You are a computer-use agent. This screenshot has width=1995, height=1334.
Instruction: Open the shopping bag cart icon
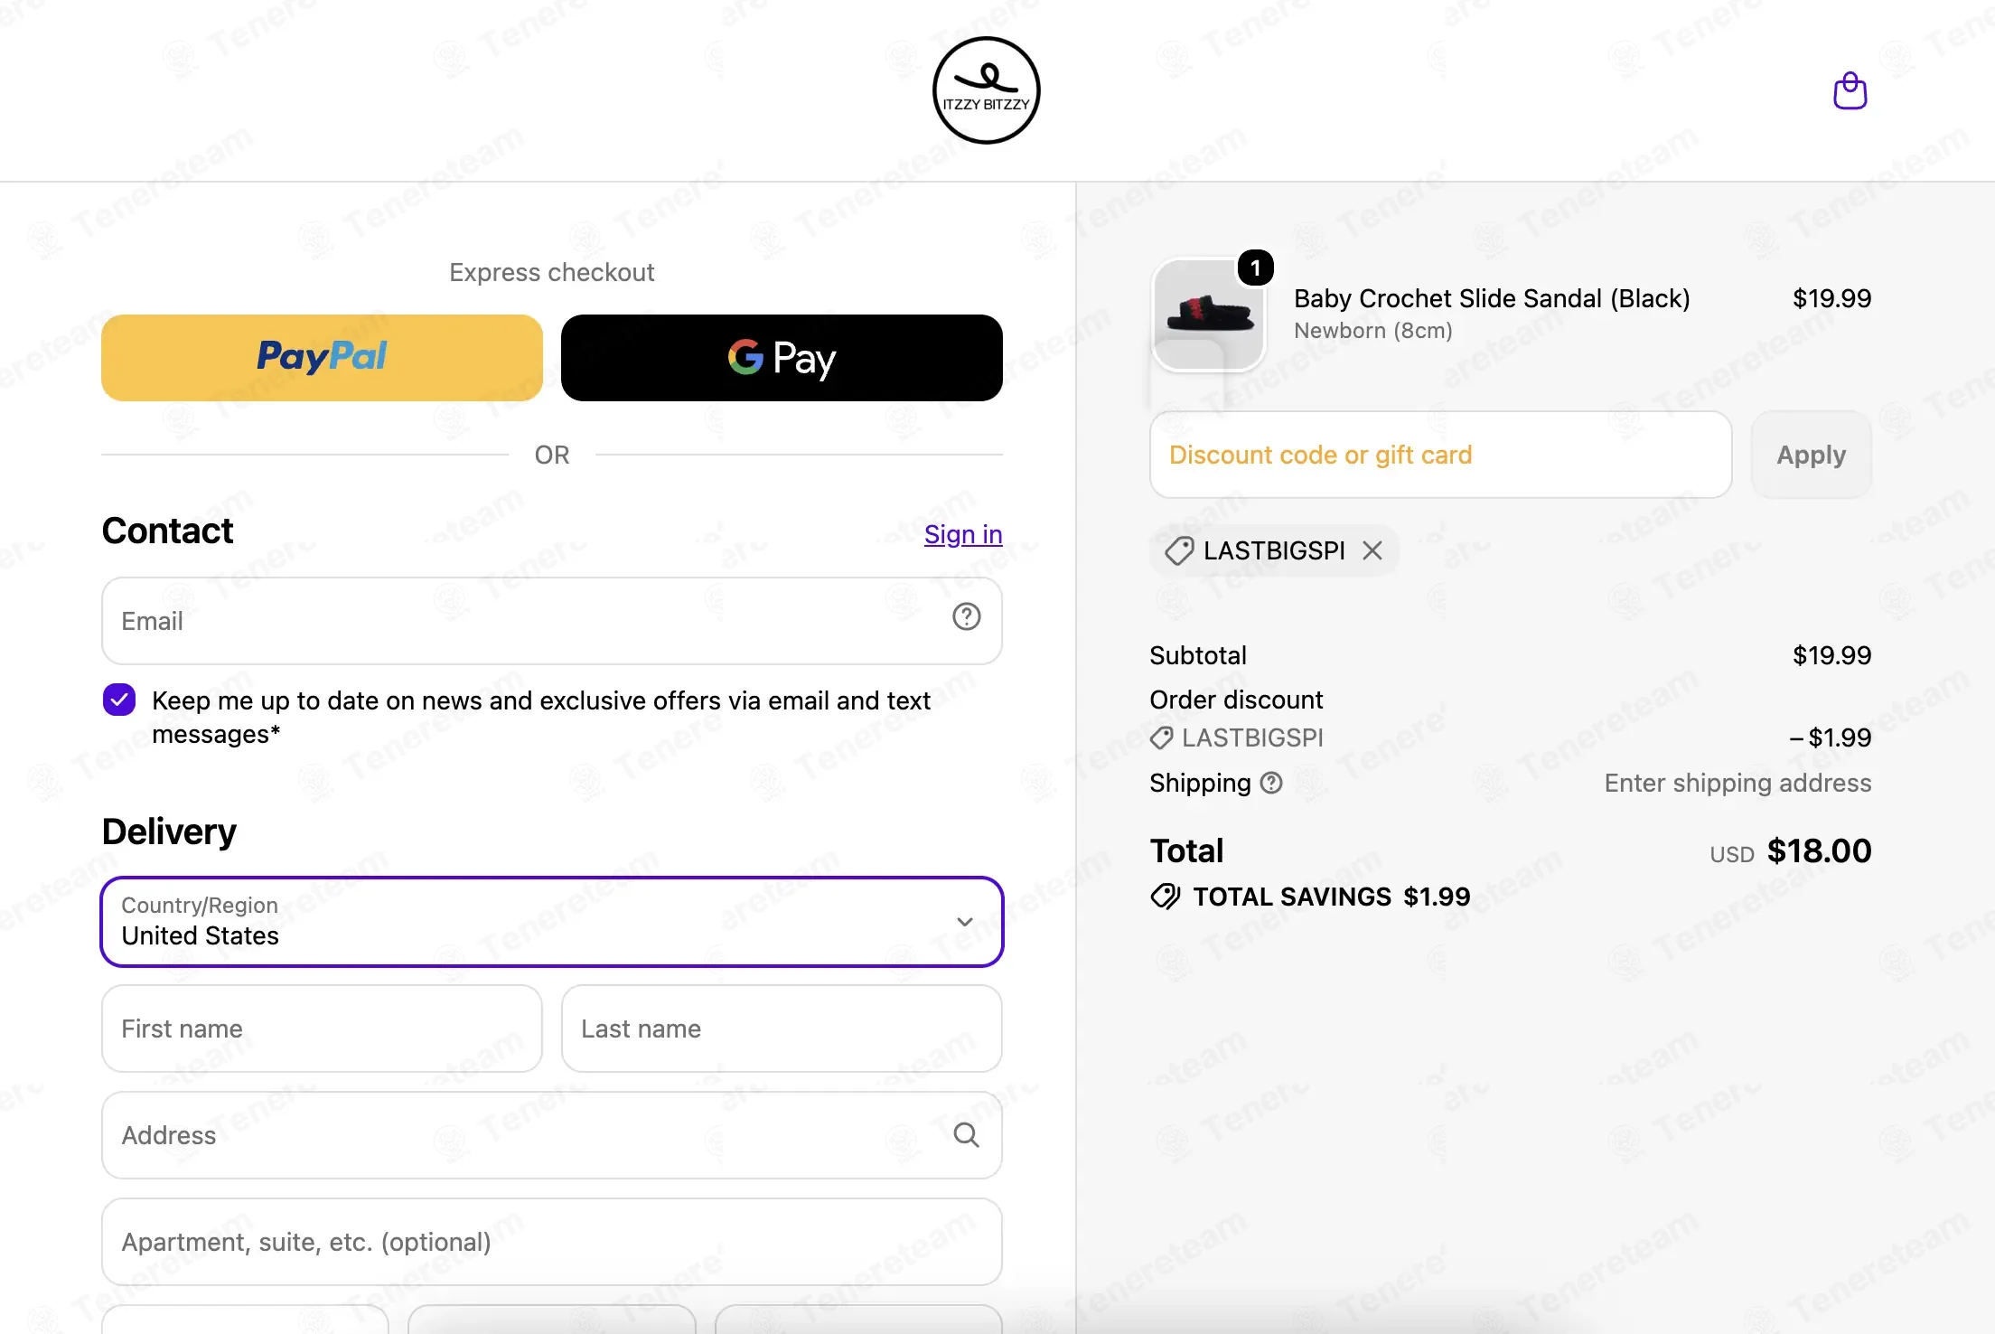pyautogui.click(x=1850, y=91)
